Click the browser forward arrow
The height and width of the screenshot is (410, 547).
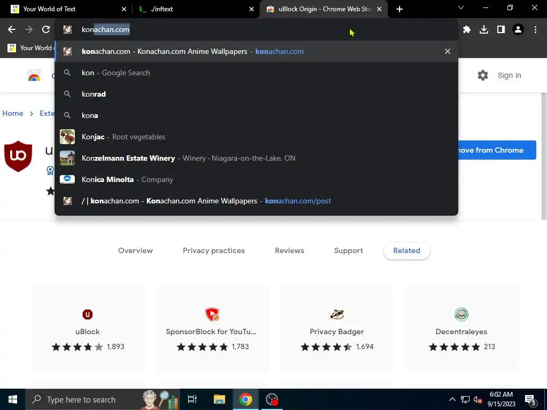coord(29,30)
